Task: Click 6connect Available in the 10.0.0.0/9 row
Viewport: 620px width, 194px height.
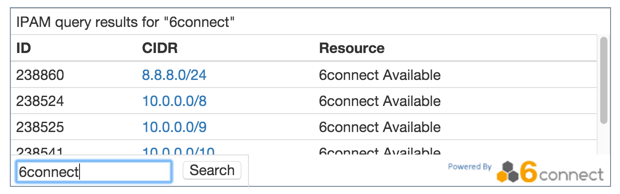Action: click(380, 127)
